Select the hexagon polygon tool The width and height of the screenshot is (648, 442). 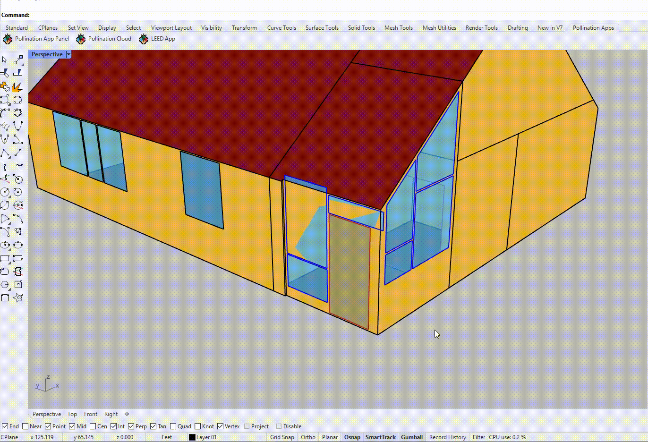point(5,285)
